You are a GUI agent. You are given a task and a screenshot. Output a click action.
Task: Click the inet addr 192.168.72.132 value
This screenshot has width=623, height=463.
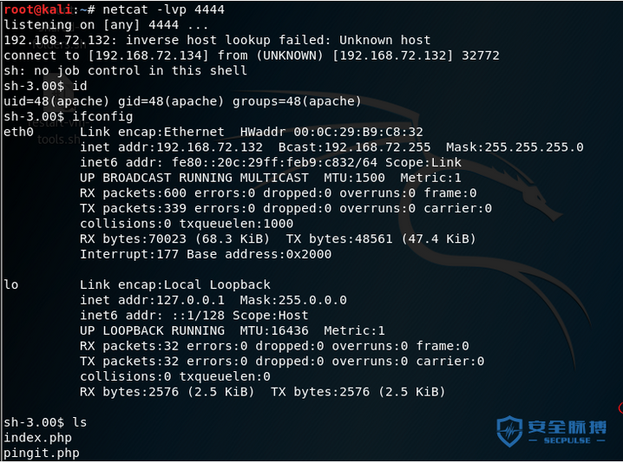(171, 147)
